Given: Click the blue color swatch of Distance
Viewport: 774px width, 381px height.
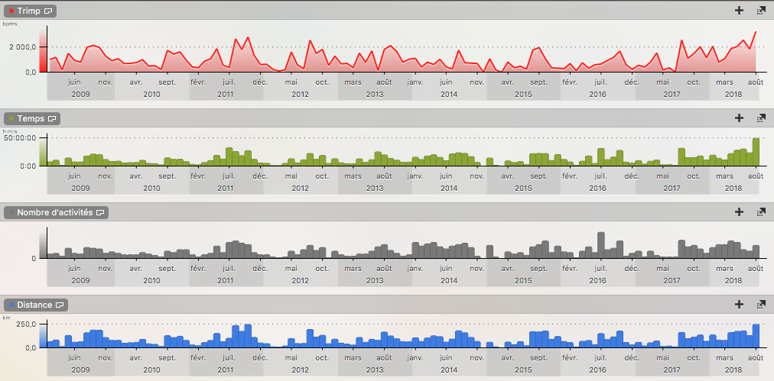Looking at the screenshot, I should click(x=11, y=305).
